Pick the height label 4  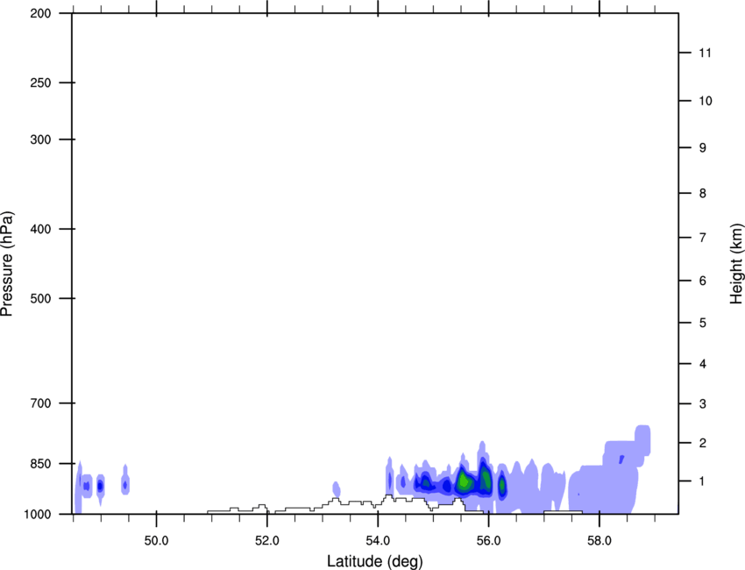[x=703, y=364]
